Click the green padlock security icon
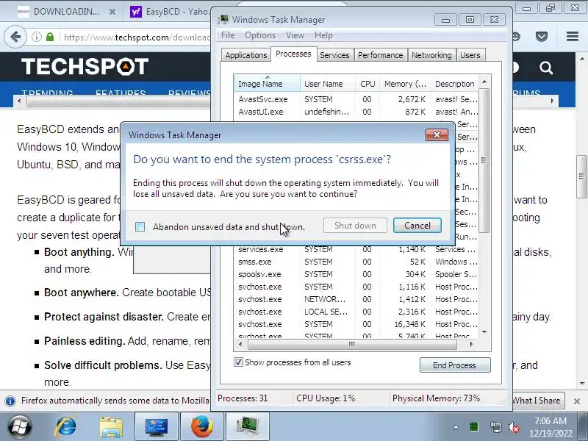This screenshot has height=441, width=588. click(50, 37)
